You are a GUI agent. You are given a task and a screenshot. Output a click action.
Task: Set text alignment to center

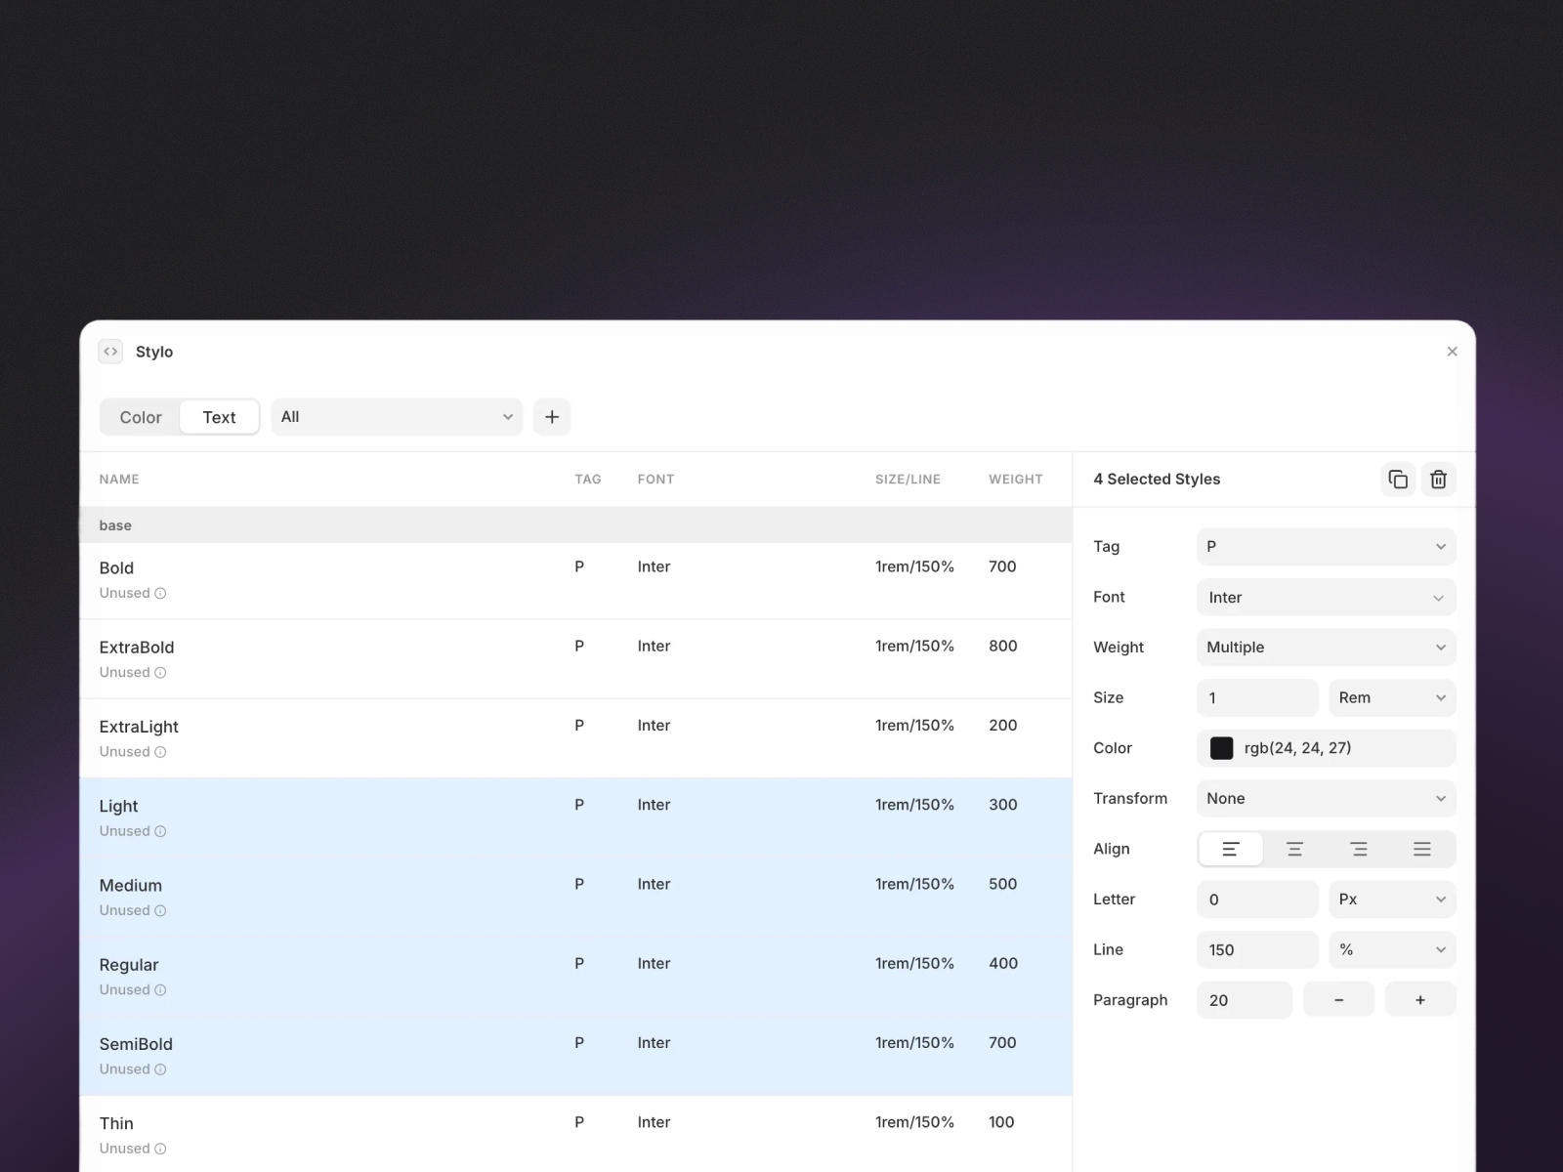(x=1294, y=849)
